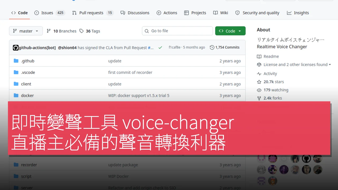
Task: Open the .vscode folder
Action: coord(28,73)
